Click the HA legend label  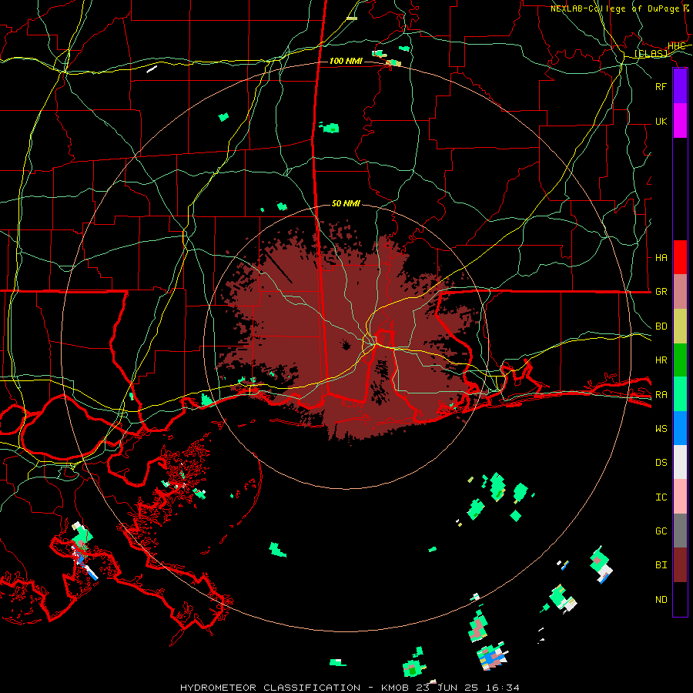661,257
